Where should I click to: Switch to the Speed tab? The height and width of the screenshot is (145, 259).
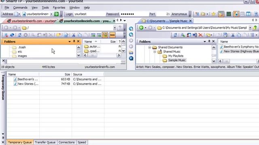82,142
